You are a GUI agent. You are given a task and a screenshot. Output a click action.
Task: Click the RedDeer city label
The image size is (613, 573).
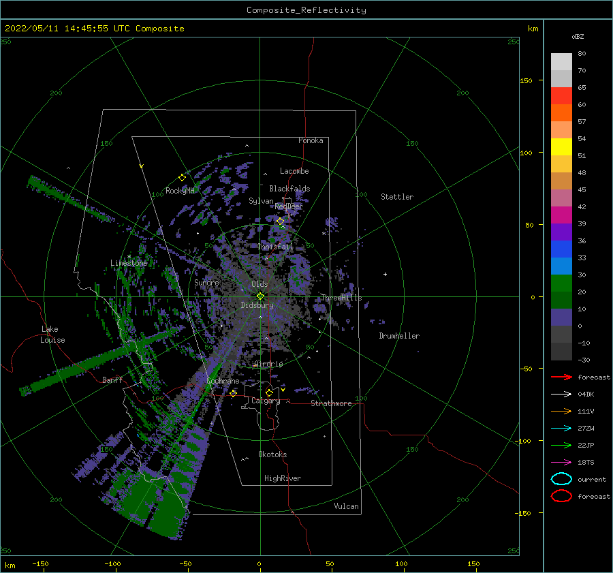(289, 206)
